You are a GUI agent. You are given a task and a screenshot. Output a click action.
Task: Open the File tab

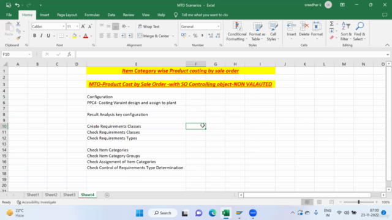(9, 15)
